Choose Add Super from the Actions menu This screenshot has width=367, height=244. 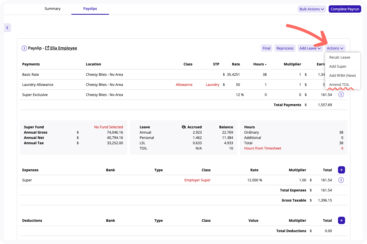coord(343,66)
